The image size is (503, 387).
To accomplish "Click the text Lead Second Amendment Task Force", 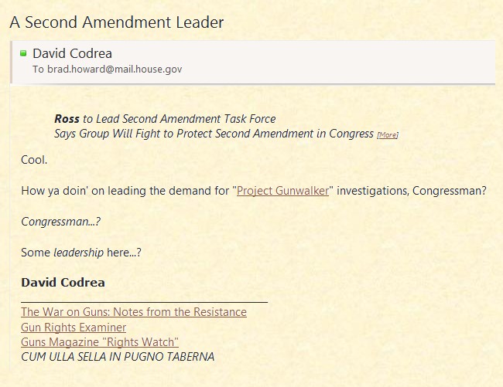I will [x=186, y=119].
